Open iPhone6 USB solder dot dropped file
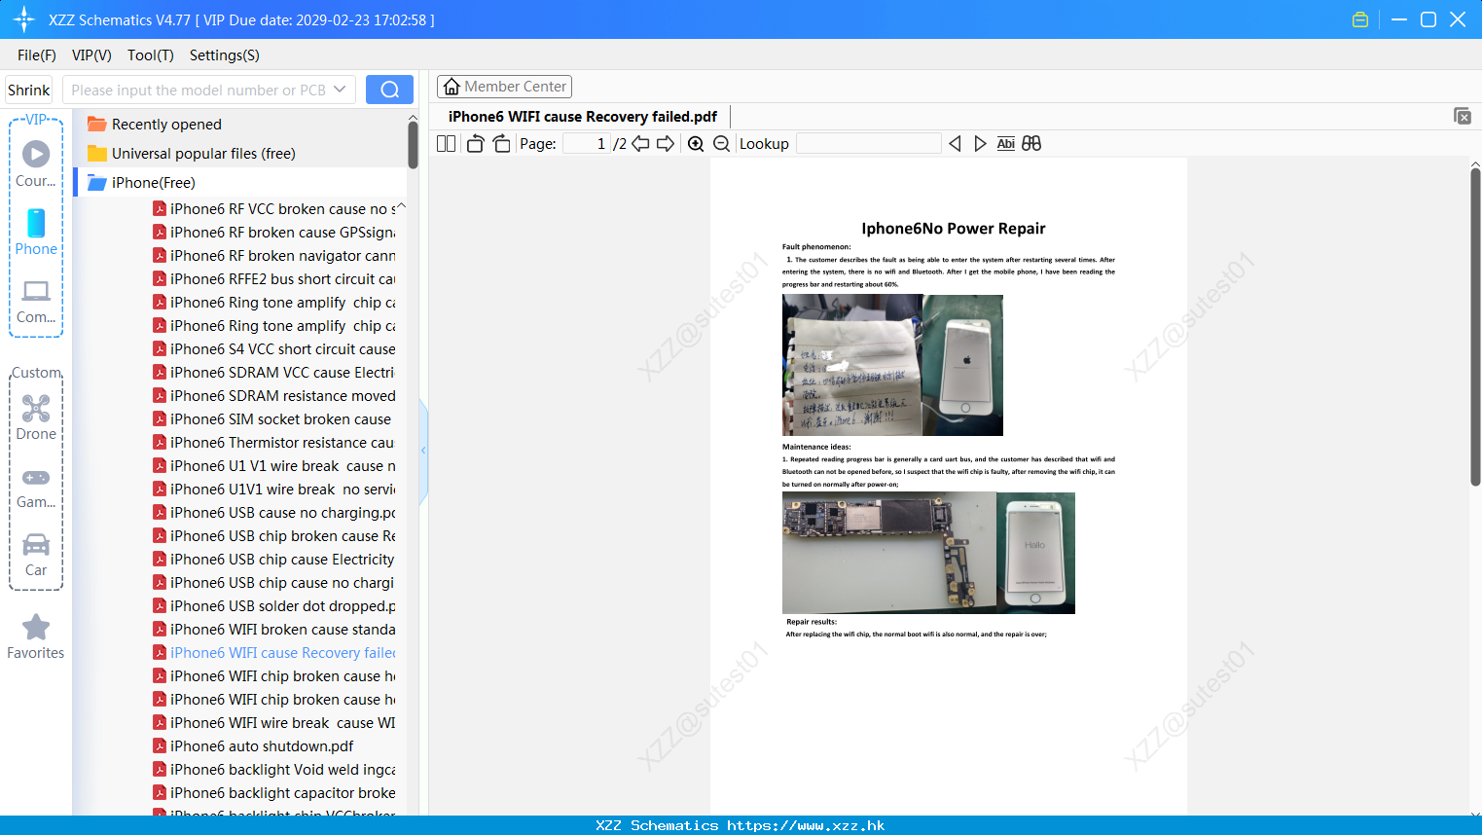Viewport: 1482px width, 835px height. click(x=274, y=605)
